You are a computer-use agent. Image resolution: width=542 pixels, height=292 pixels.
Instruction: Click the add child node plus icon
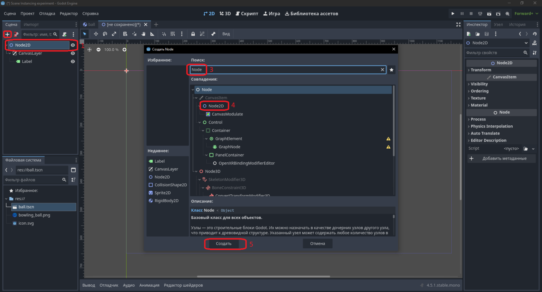7,34
